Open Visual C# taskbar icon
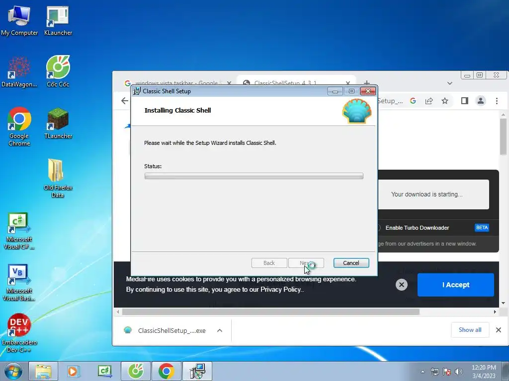 point(104,371)
